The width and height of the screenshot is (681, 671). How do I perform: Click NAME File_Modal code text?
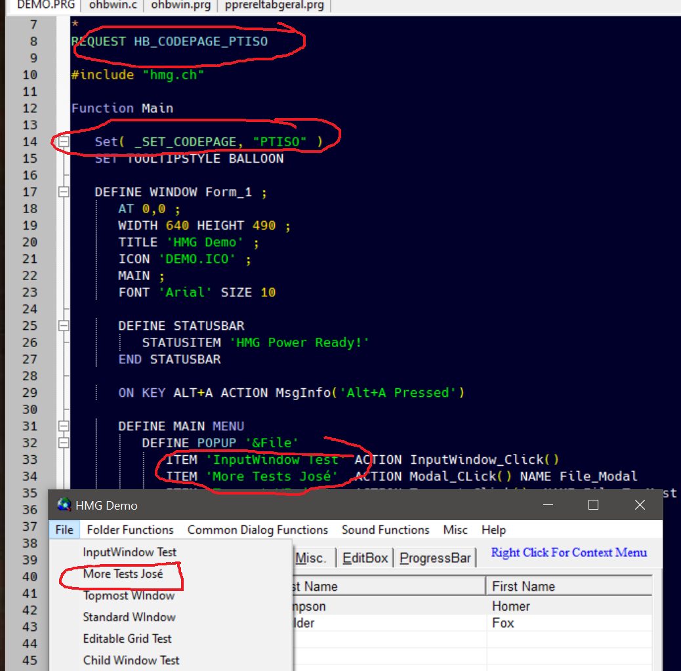tap(579, 476)
